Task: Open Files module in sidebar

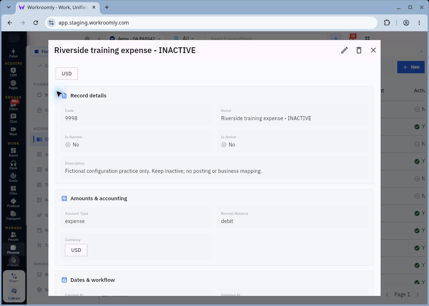Action: (13, 190)
